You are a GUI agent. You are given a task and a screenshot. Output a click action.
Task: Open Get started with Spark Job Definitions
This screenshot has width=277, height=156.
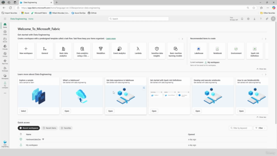[x=154, y=111]
